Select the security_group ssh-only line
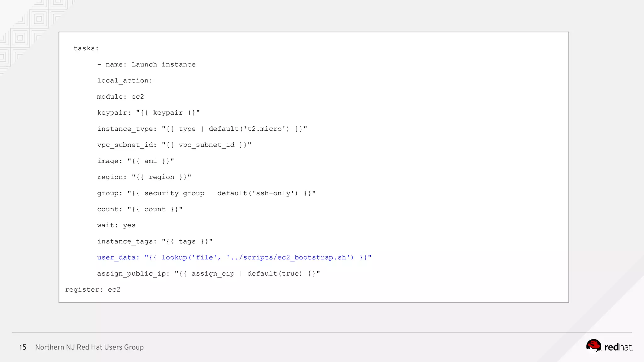644x362 pixels. [x=206, y=193]
